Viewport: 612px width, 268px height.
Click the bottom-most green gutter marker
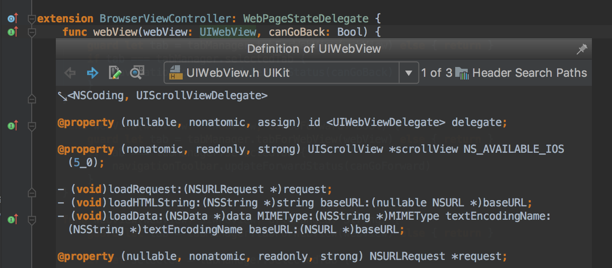(12, 220)
